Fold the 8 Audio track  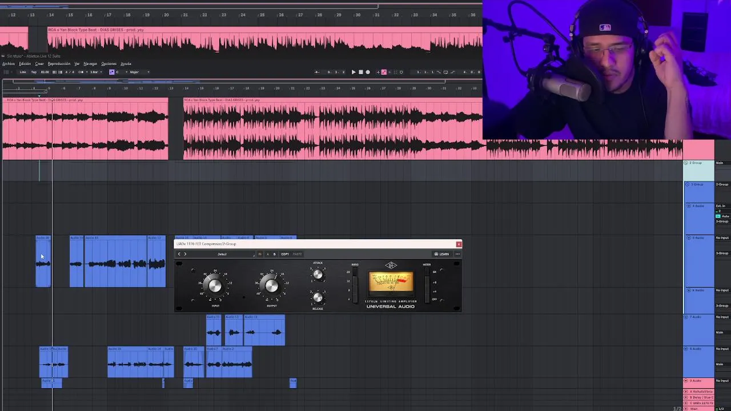(x=686, y=348)
